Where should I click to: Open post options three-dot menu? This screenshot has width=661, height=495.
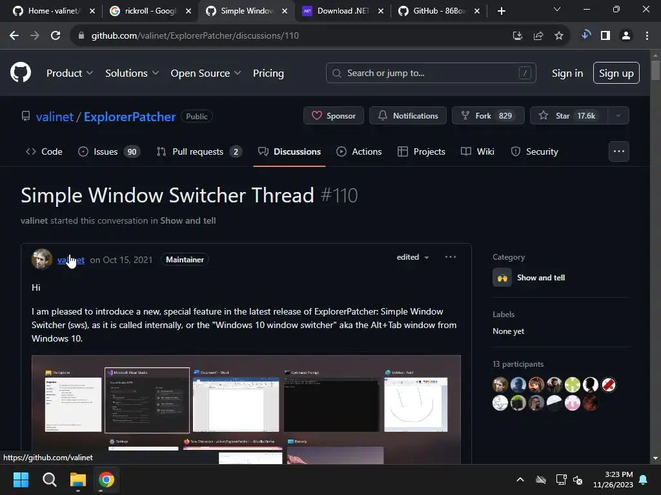click(x=450, y=257)
